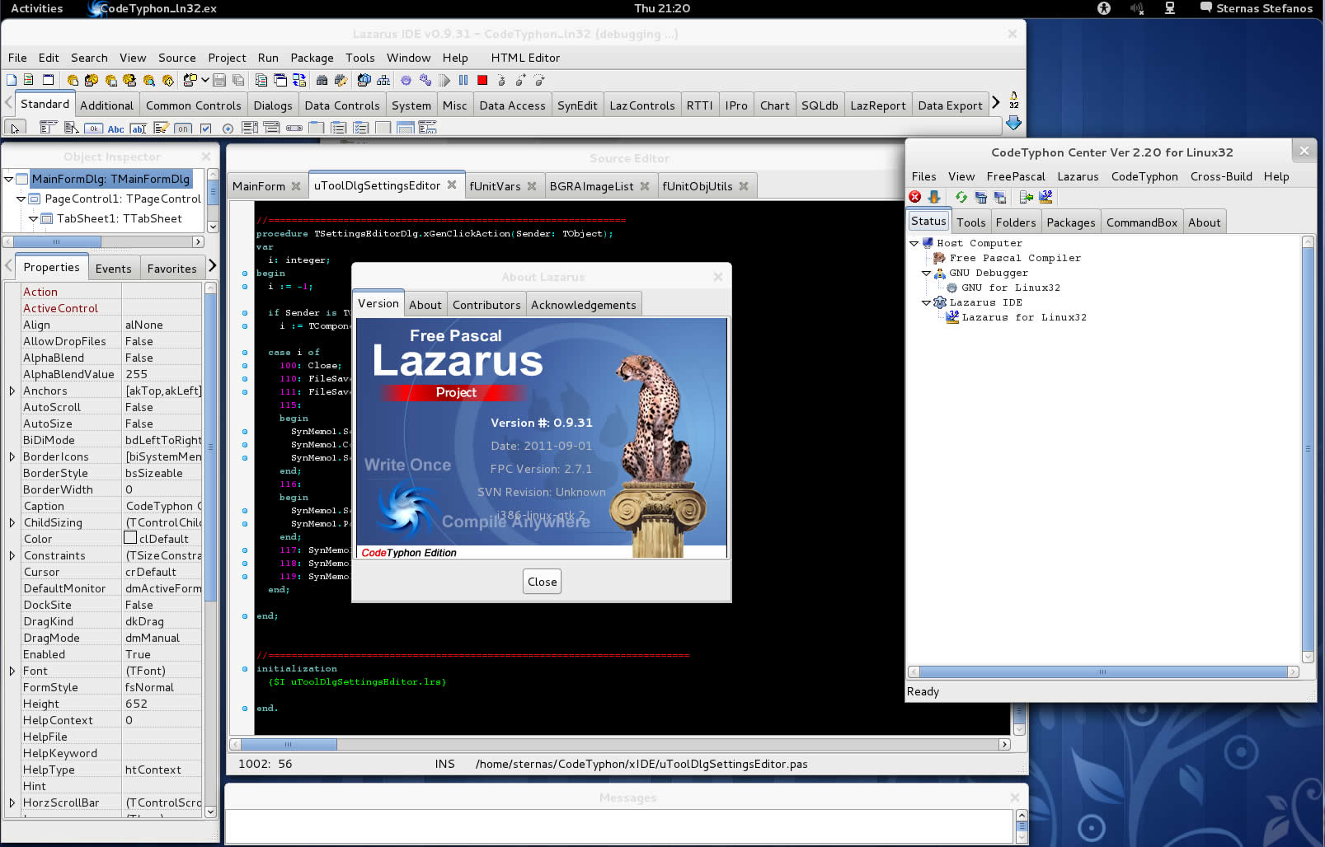Click the Step Into debugger icon
Screen dimensions: 1325x847
(x=501, y=80)
